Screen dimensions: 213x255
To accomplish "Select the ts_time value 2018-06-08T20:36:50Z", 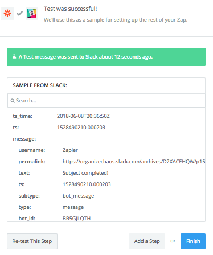I will (83, 116).
